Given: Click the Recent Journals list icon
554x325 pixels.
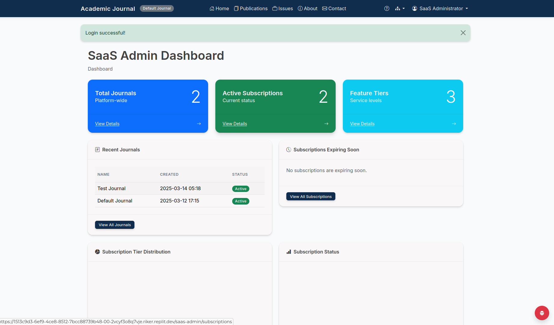Looking at the screenshot, I should pyautogui.click(x=97, y=150).
